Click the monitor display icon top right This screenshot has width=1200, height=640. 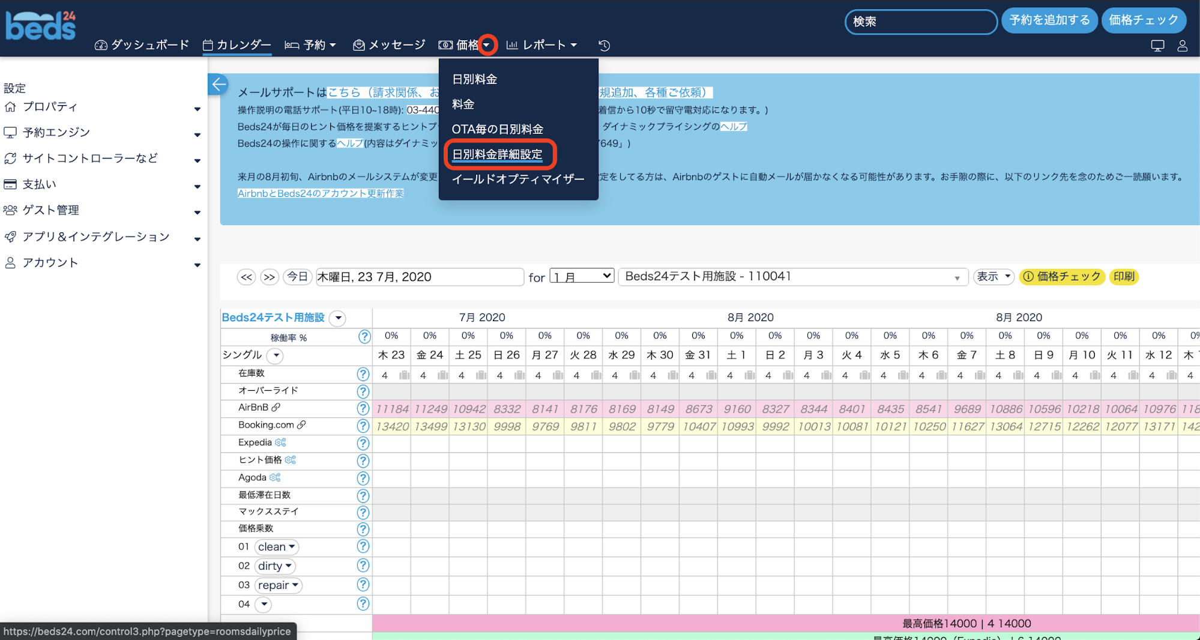tap(1157, 46)
